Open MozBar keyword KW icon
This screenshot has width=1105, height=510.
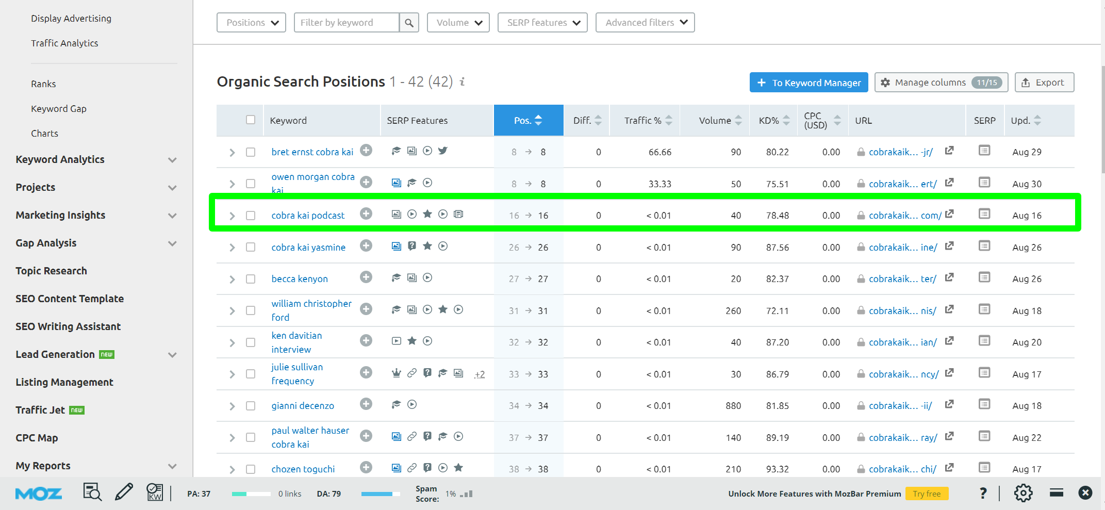pos(155,492)
